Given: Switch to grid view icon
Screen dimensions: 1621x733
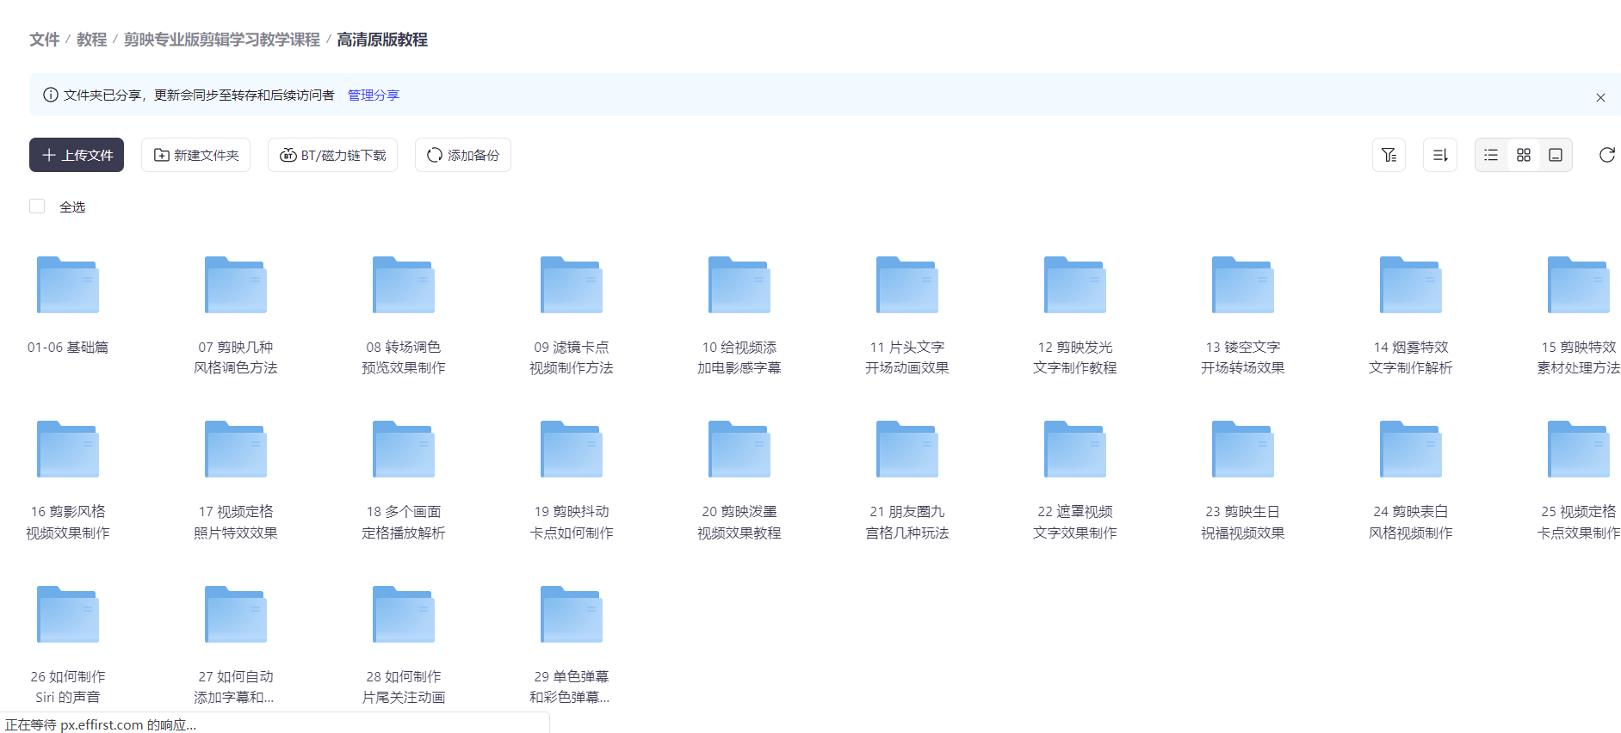Looking at the screenshot, I should pos(1524,155).
